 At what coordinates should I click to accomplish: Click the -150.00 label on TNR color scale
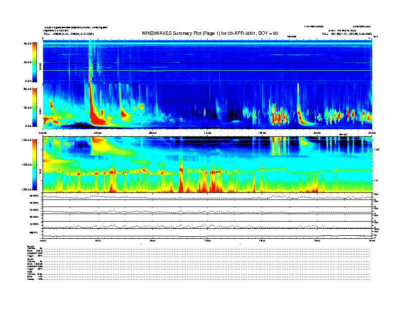point(27,189)
